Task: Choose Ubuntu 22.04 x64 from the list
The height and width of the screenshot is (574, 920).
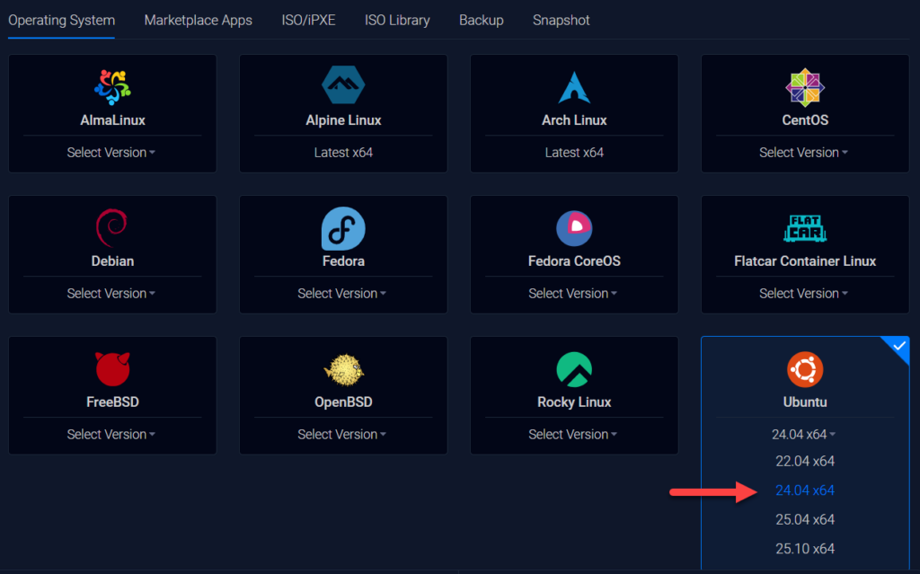Action: 804,462
